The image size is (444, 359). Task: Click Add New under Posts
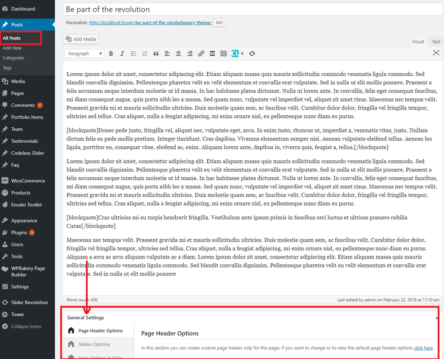(12, 48)
